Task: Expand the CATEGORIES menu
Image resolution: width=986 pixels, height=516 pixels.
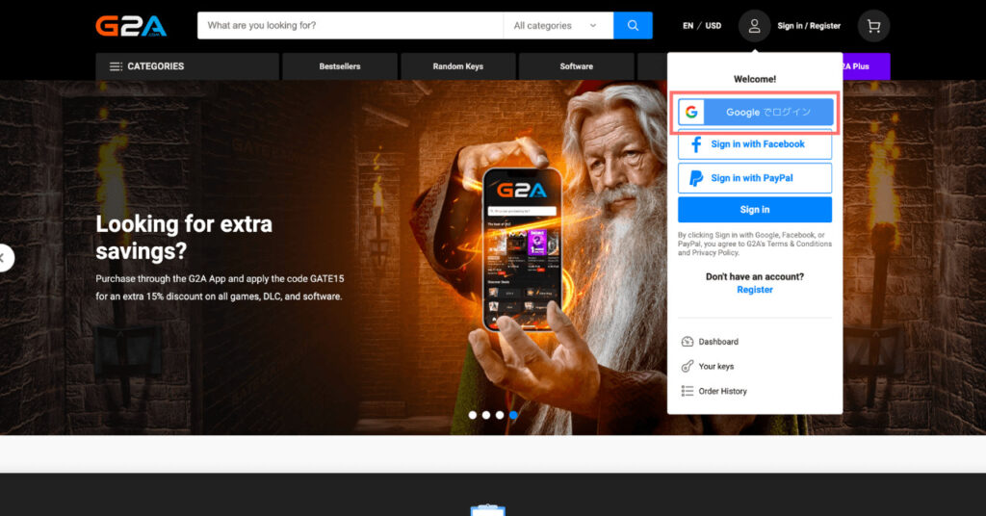Action: pos(187,66)
